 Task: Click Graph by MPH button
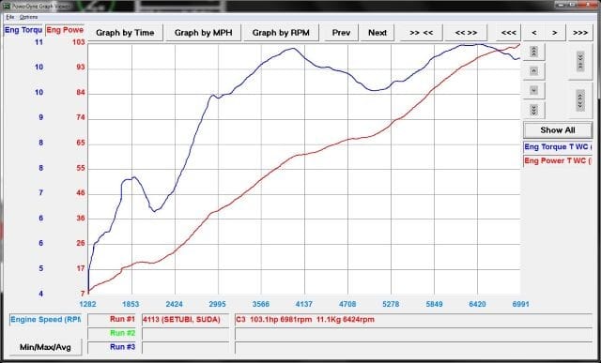pyautogui.click(x=203, y=33)
